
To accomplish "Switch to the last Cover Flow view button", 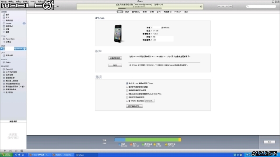I will 231,7.
